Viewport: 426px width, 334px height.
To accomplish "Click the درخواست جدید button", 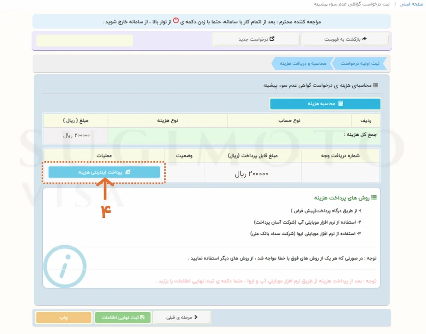I will pyautogui.click(x=256, y=39).
